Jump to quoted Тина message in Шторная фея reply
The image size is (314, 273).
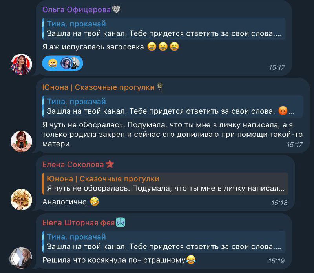click(164, 242)
